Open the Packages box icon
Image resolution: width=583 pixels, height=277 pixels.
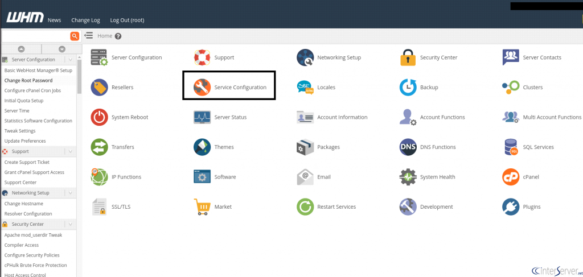point(305,147)
